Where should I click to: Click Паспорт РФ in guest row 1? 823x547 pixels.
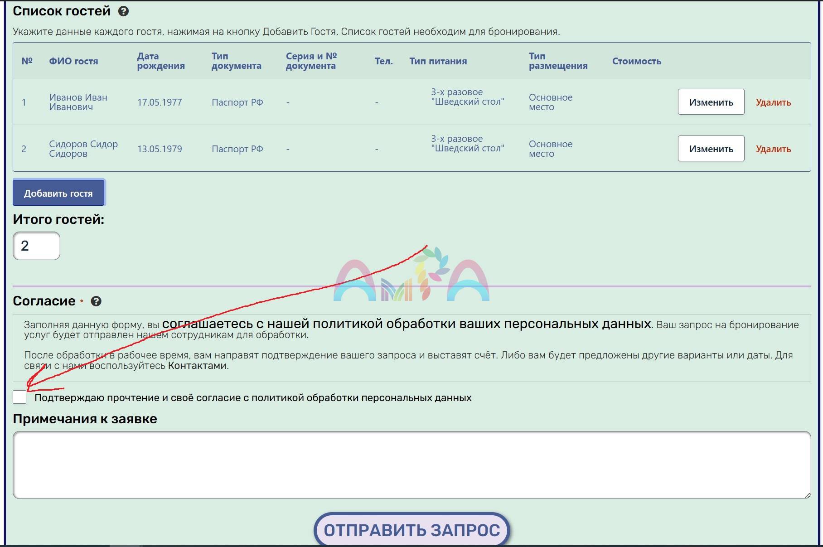237,102
